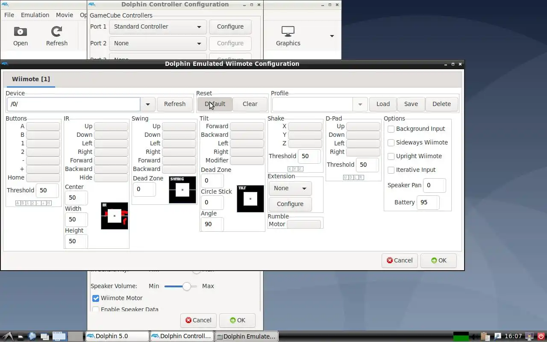
Task: Click the empty Profile name field
Action: pos(312,104)
